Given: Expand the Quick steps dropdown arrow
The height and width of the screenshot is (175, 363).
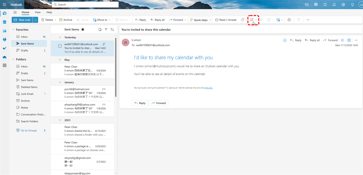Looking at the screenshot, I should 211,20.
